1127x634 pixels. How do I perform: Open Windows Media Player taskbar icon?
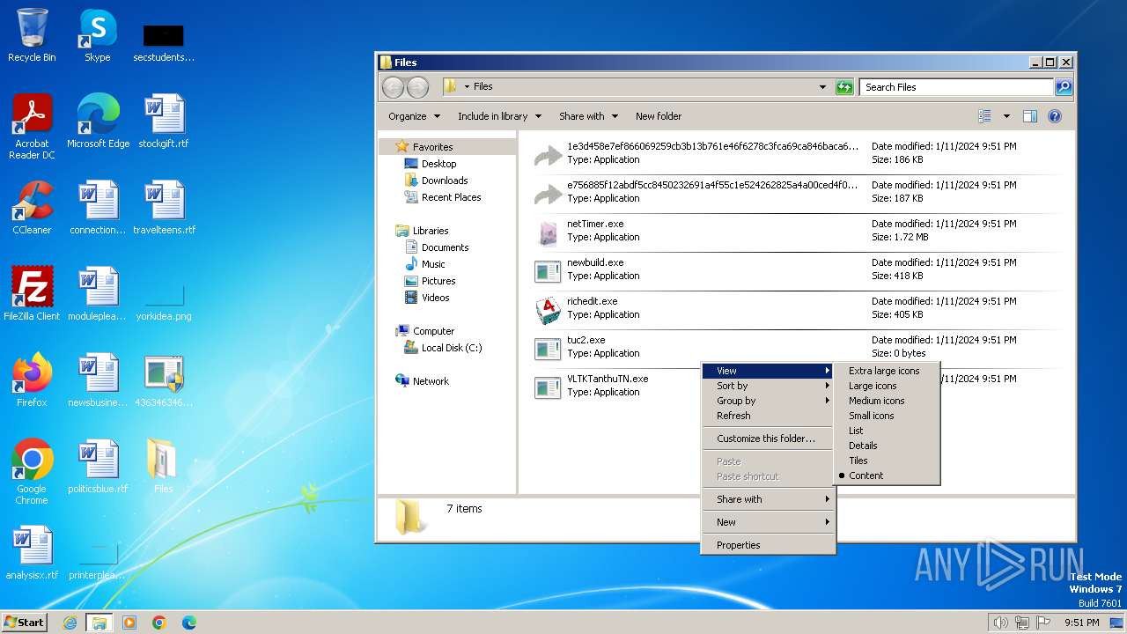(129, 623)
